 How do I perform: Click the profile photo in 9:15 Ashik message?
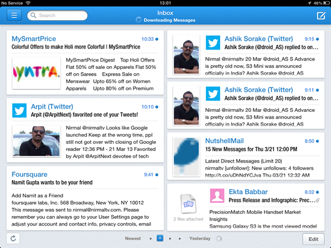tap(186, 55)
